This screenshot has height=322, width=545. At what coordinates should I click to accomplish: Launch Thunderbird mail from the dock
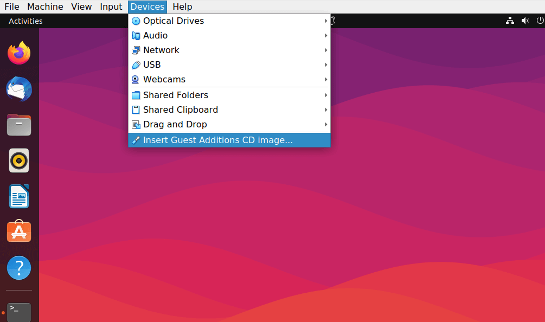pyautogui.click(x=19, y=89)
